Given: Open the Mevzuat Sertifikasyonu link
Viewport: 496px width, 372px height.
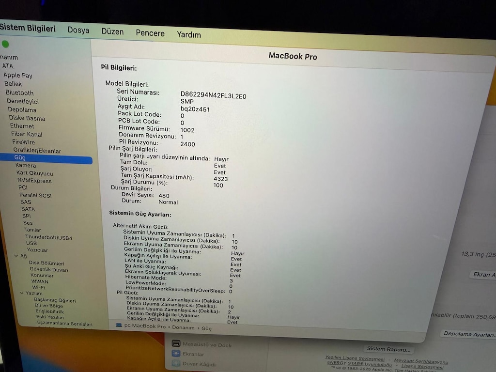Looking at the screenshot, I should click(421, 361).
